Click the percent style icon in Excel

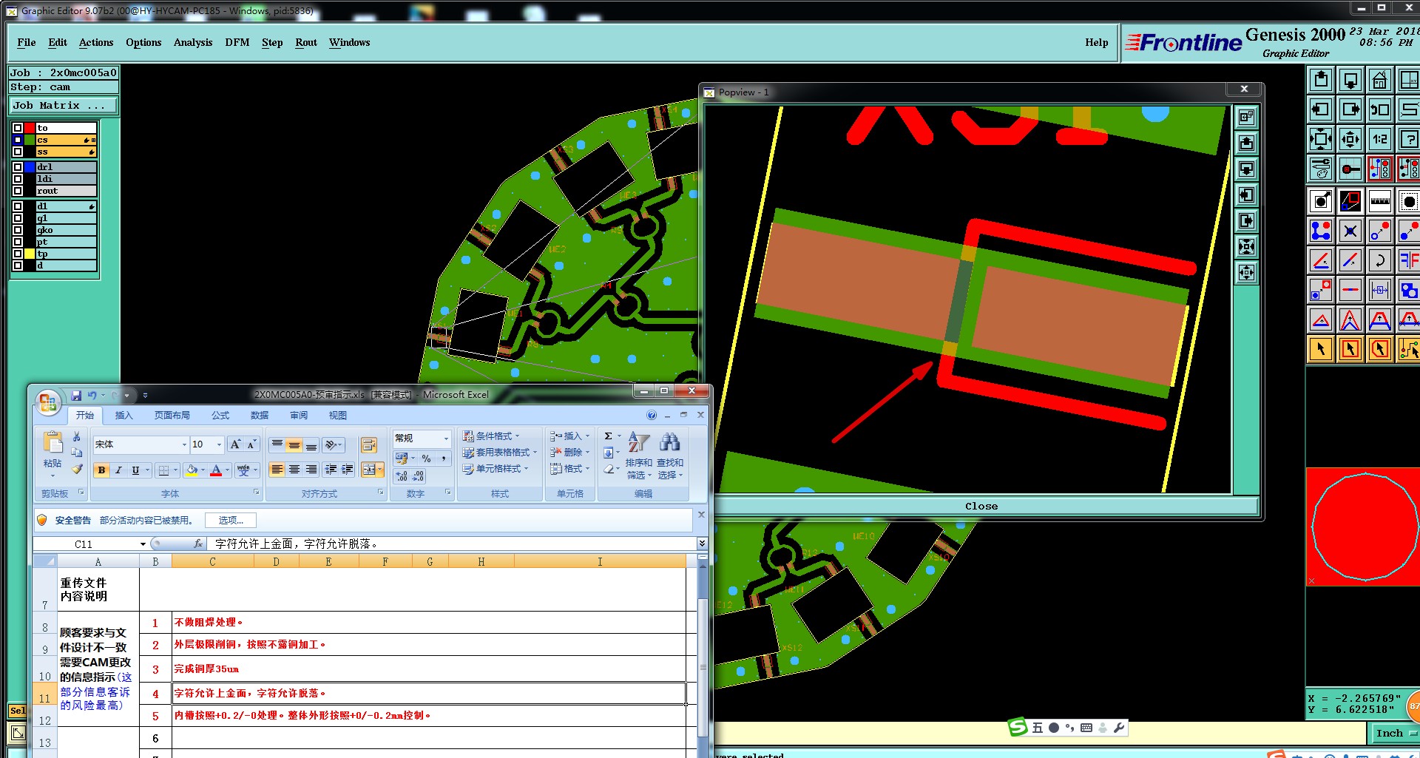click(427, 458)
